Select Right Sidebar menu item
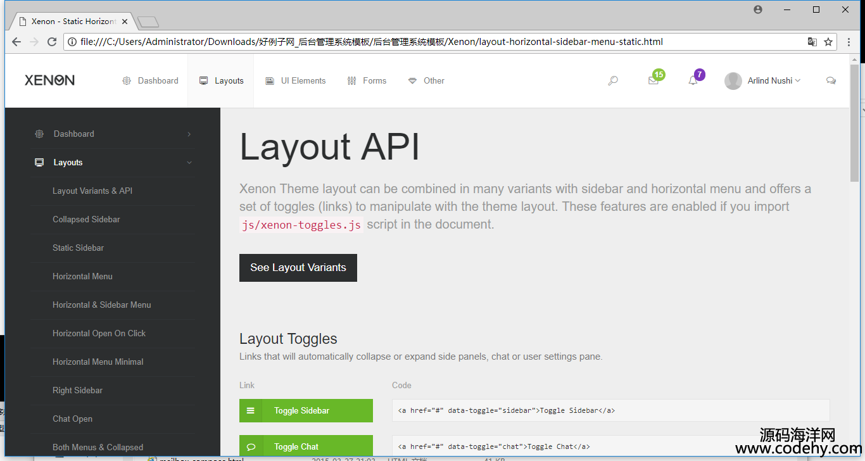The image size is (865, 461). [77, 391]
